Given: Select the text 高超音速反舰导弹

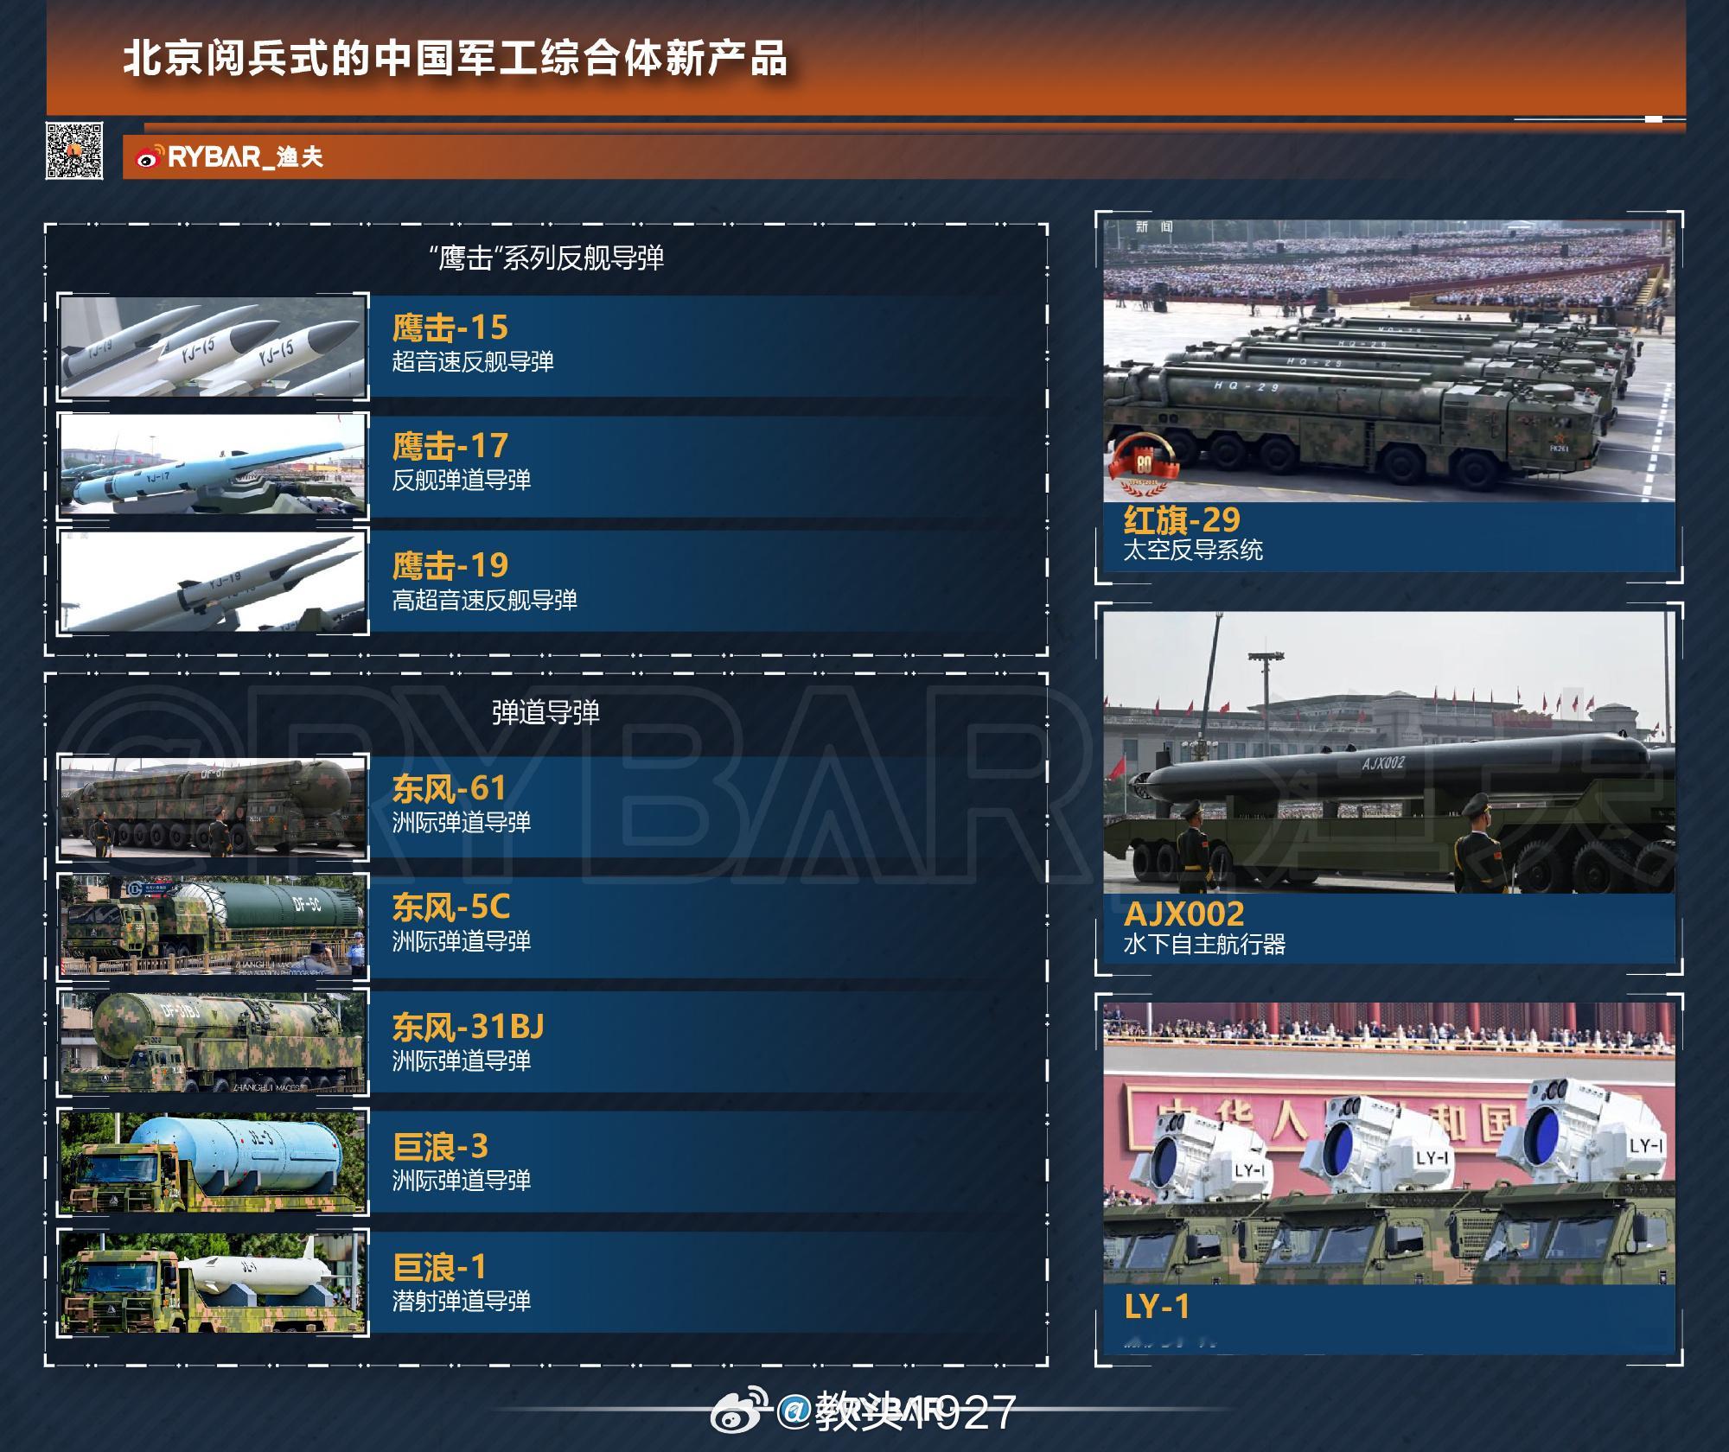Looking at the screenshot, I should [484, 600].
